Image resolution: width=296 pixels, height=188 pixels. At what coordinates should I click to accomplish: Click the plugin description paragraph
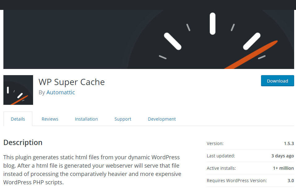coord(92,170)
